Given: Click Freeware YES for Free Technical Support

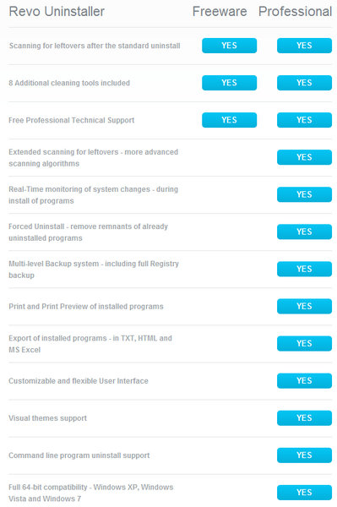Looking at the screenshot, I should 229,120.
